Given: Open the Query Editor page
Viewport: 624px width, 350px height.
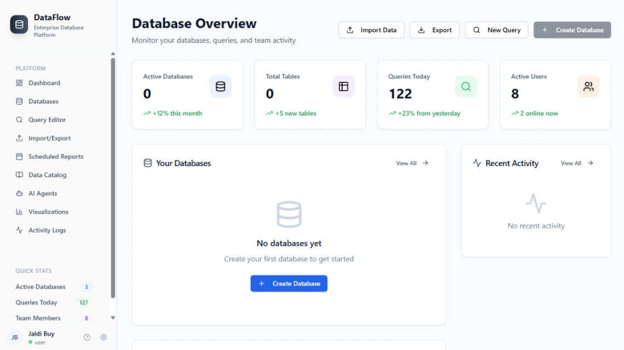Looking at the screenshot, I should pyautogui.click(x=47, y=119).
